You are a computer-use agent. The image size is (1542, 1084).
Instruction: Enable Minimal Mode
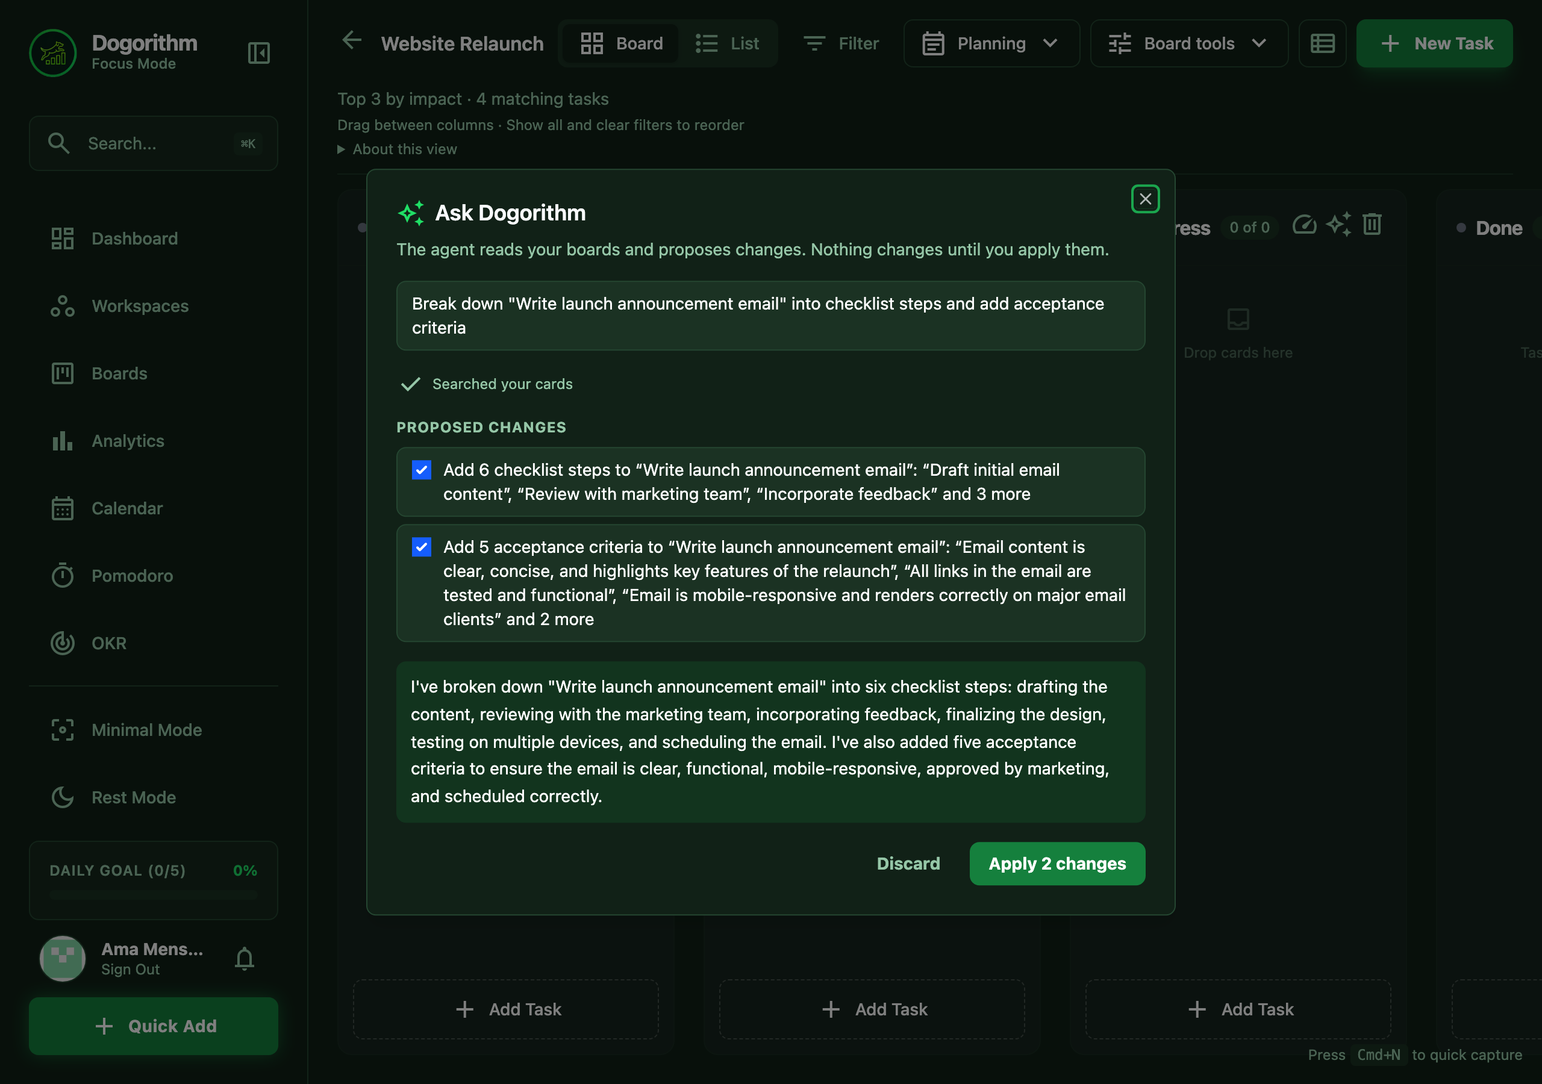pos(153,730)
